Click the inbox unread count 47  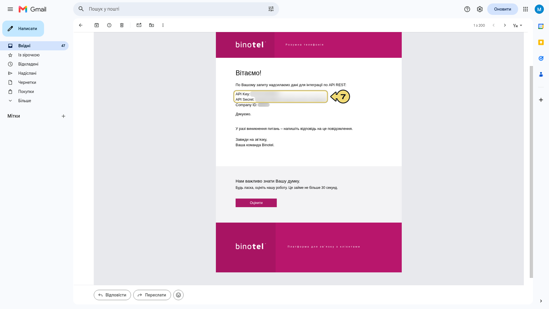coord(63,46)
